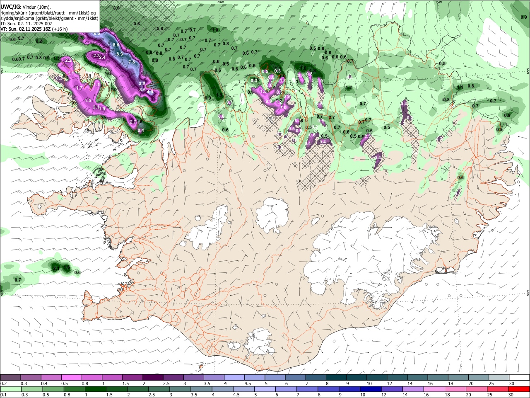Screen dimensions: 530x398
Task: Click the palest green 0.1 swatch in the lower legend row
Action: pyautogui.click(x=11, y=389)
